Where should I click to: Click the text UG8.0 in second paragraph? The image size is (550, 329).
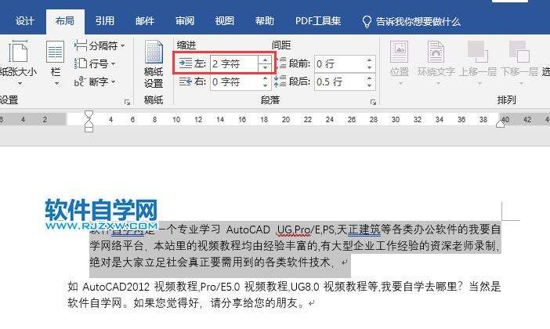point(305,287)
